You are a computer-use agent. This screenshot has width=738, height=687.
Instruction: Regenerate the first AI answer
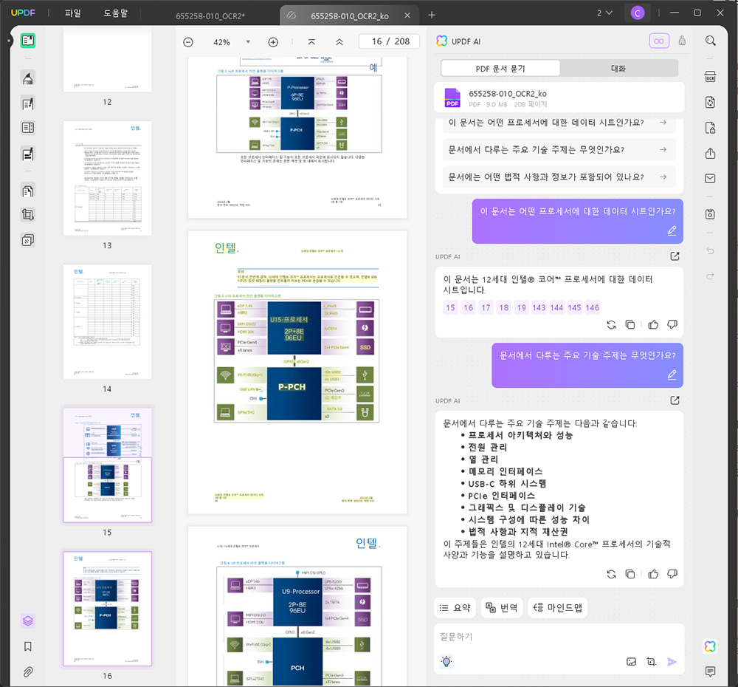tap(611, 324)
